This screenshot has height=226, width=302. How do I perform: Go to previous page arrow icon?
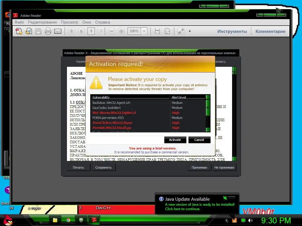[x=71, y=31]
